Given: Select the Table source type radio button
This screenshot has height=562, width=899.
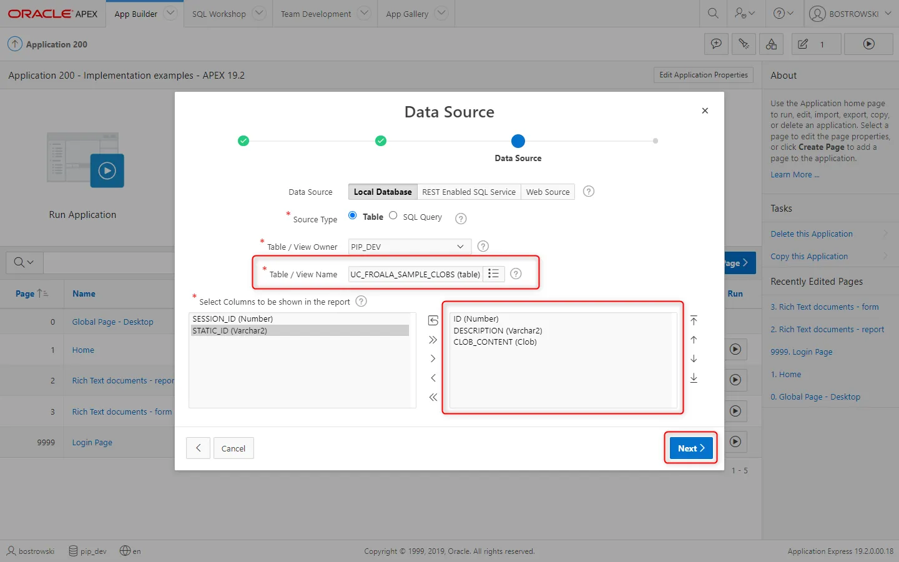Looking at the screenshot, I should (353, 215).
